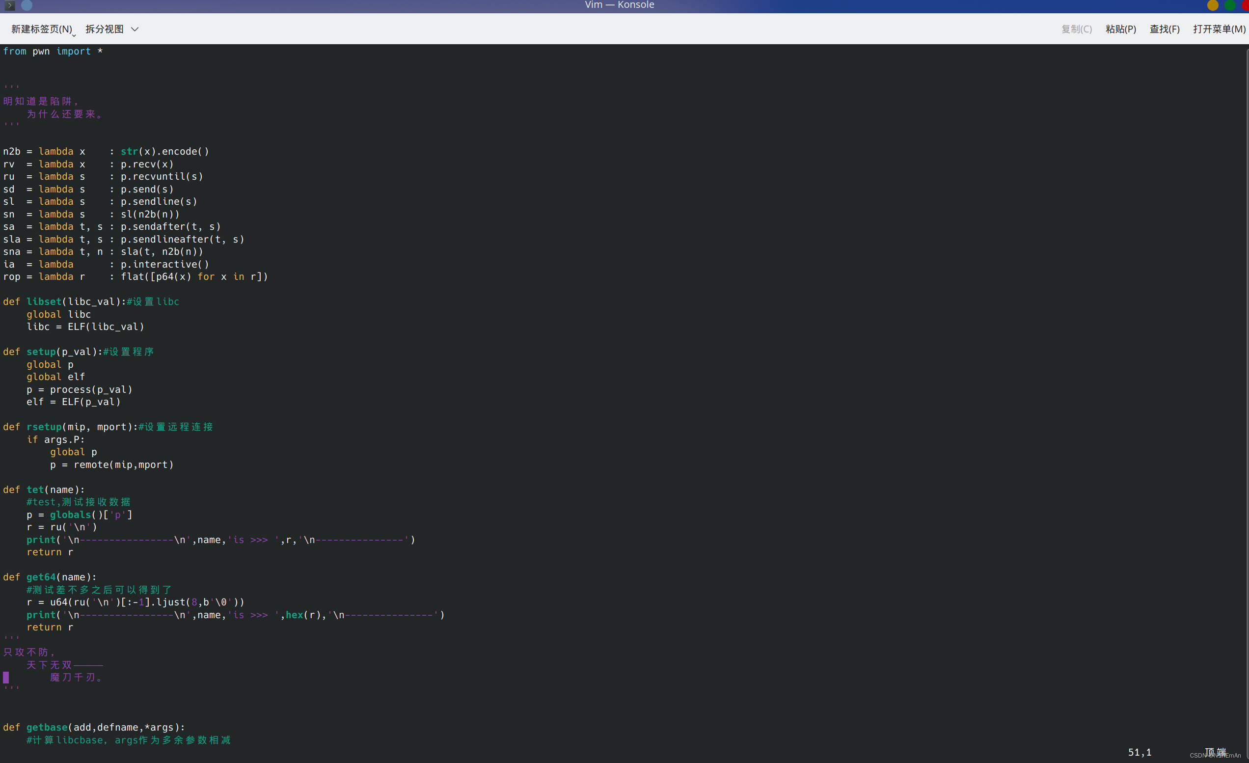The image size is (1249, 763).
Task: Click the vim cursor block before '魔刀千刃'
Action: coord(6,677)
